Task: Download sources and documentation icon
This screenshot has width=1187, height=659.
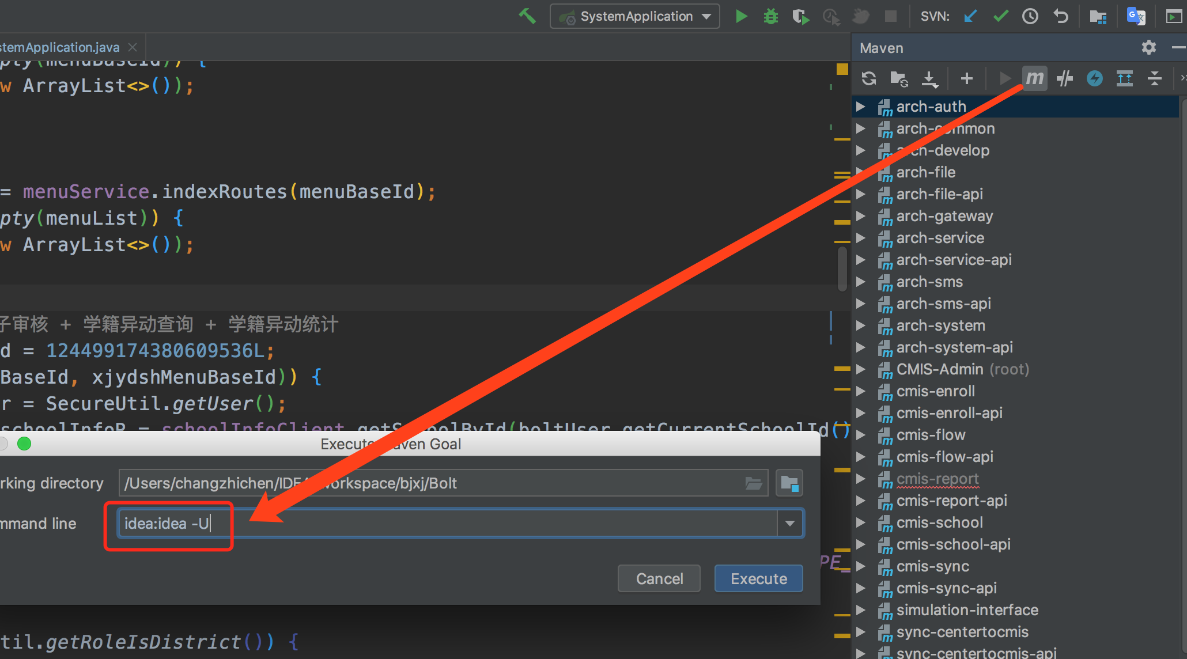Action: (x=929, y=78)
